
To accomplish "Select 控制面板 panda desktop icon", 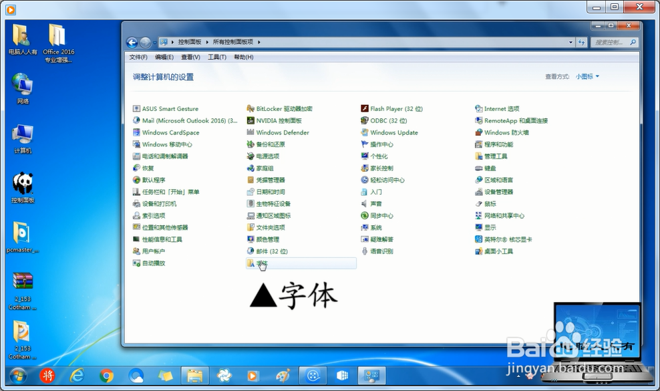I will tap(23, 188).
